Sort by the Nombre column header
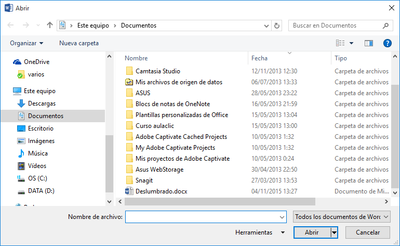This screenshot has width=400, height=246. [136, 58]
